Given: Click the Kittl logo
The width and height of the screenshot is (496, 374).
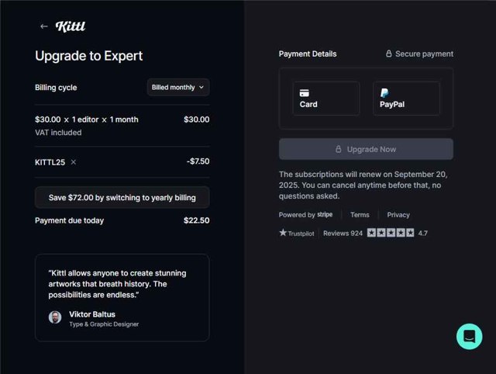Looking at the screenshot, I should 71,26.
